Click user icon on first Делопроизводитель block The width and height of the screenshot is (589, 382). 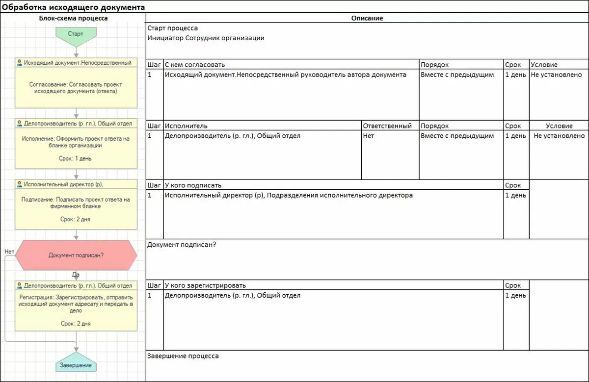[x=19, y=123]
